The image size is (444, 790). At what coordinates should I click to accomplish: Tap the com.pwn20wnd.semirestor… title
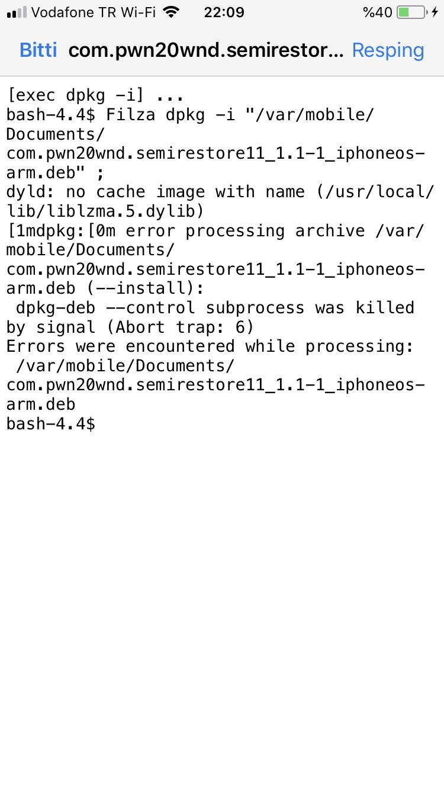pyautogui.click(x=205, y=50)
